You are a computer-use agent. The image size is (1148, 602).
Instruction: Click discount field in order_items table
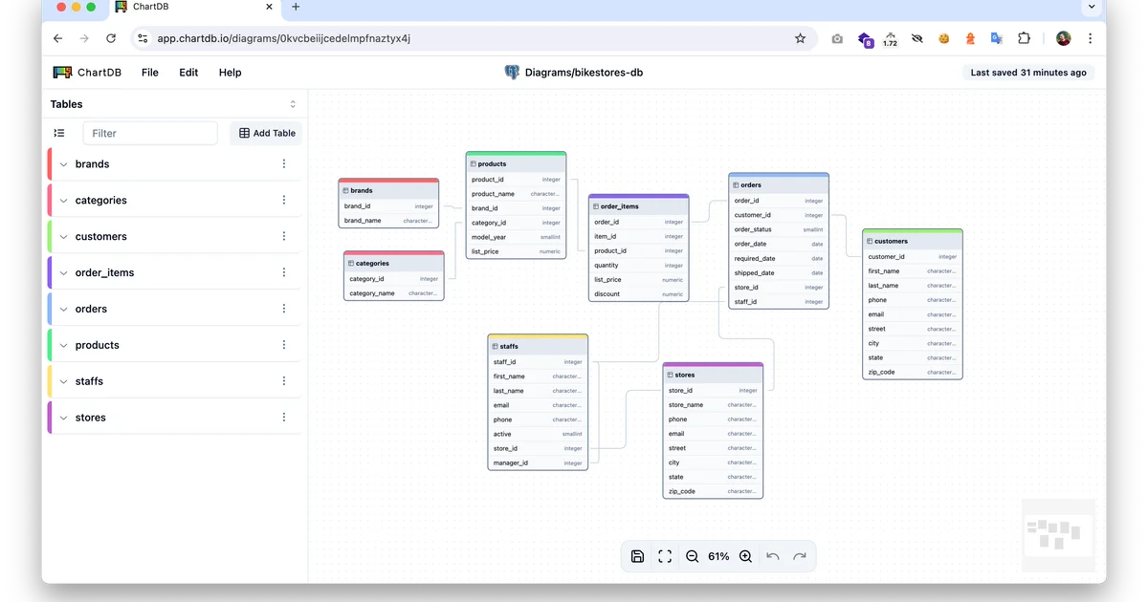coord(638,294)
